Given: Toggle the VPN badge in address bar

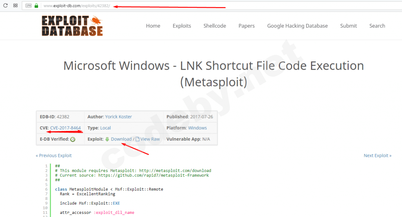Looking at the screenshot, I should (x=28, y=5).
